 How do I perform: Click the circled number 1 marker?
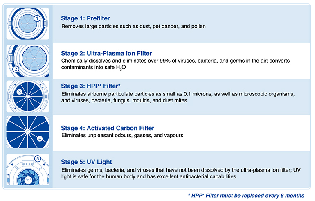pyautogui.click(x=37, y=18)
